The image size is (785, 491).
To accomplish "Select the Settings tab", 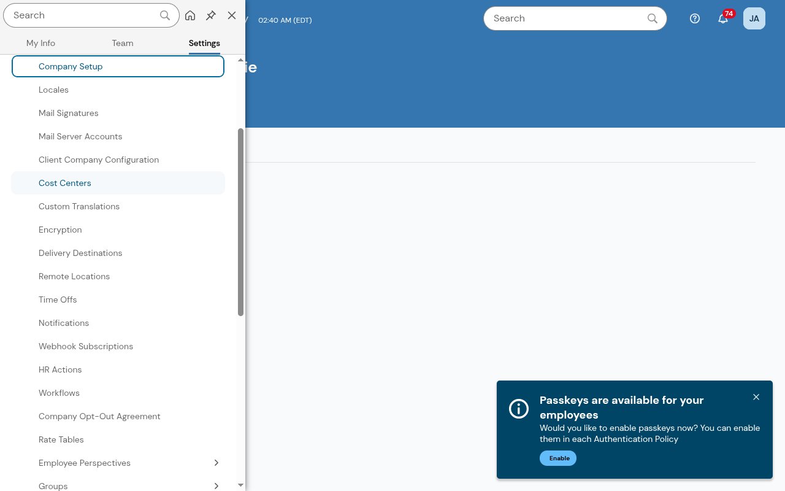I will pos(204,43).
